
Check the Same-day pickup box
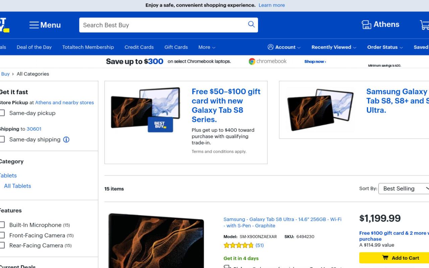pyautogui.click(x=2, y=113)
